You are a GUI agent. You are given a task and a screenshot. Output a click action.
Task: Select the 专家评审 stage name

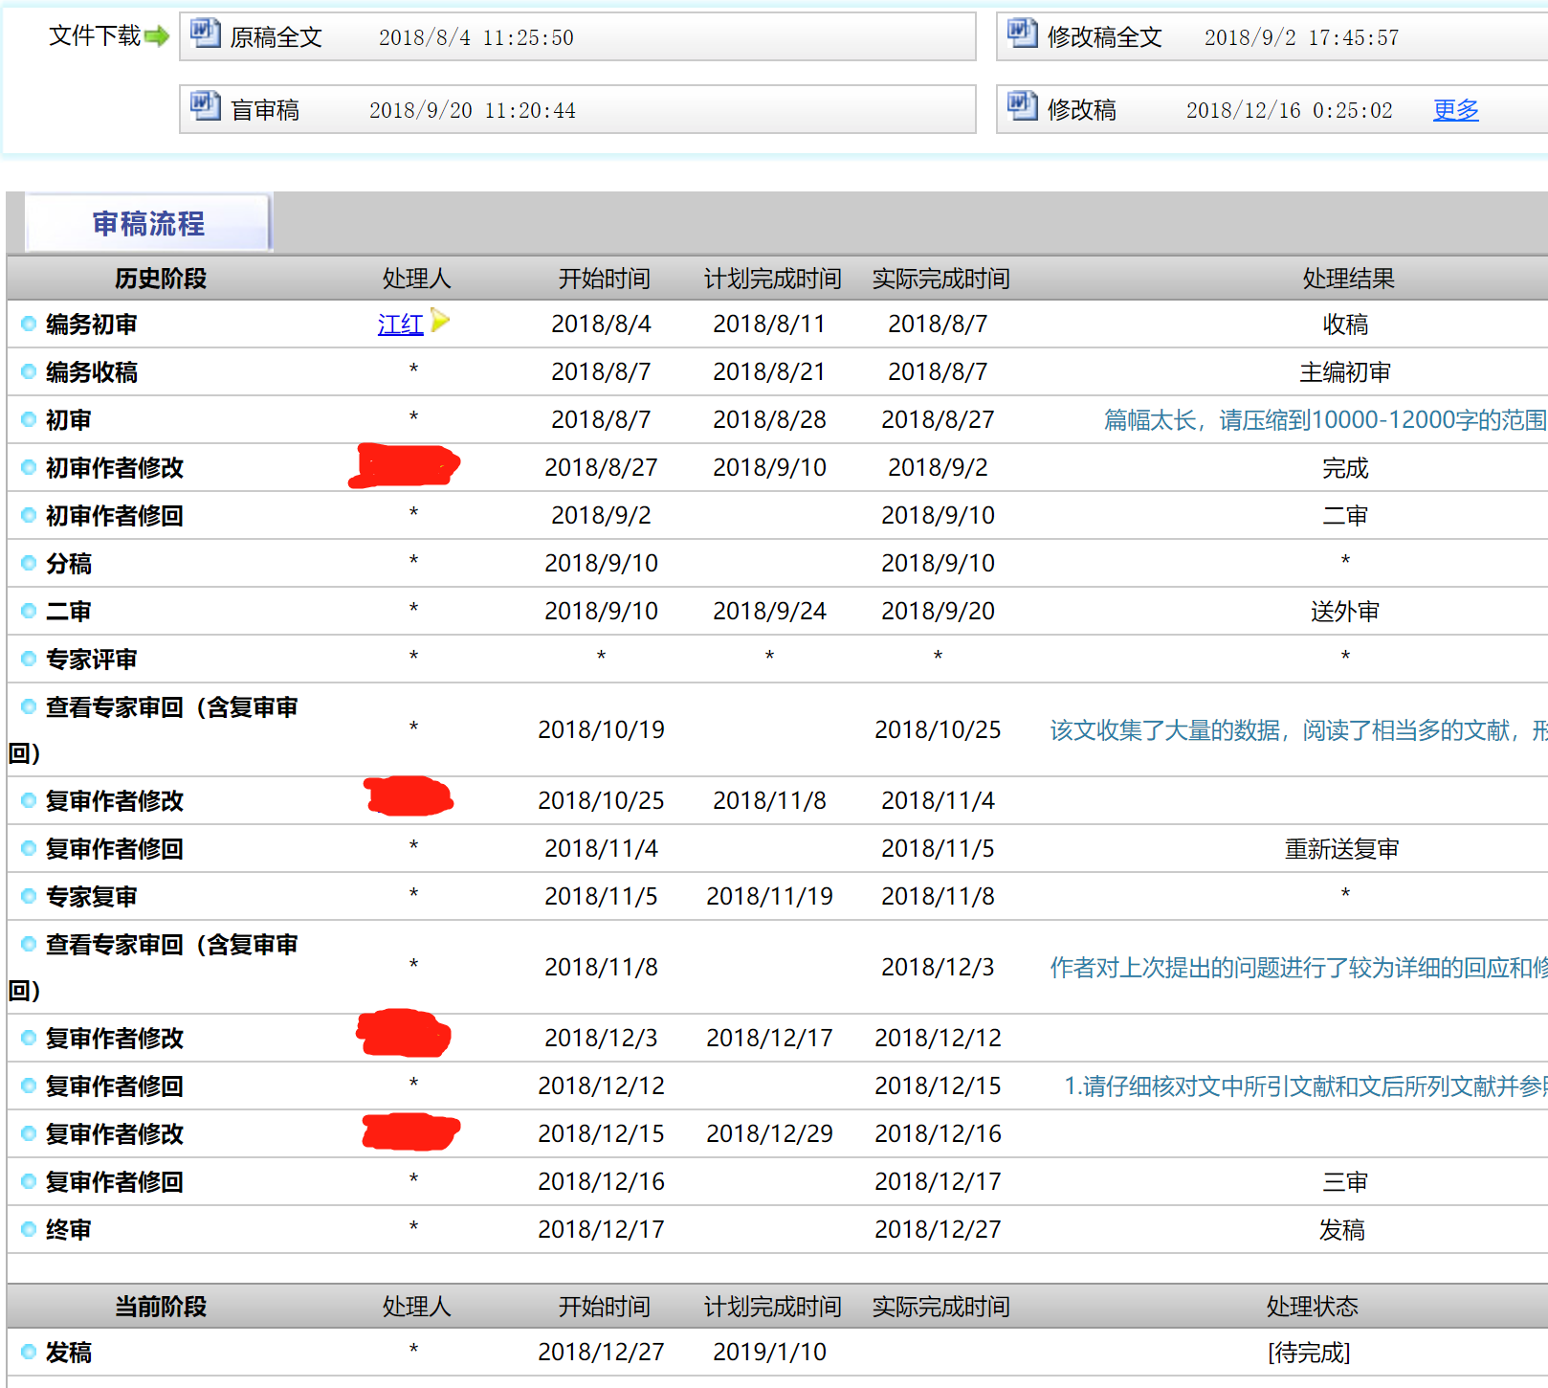pyautogui.click(x=92, y=660)
